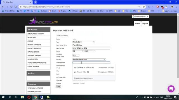
Task: Open the TW Twitter bookmark
Action: [26, 11]
